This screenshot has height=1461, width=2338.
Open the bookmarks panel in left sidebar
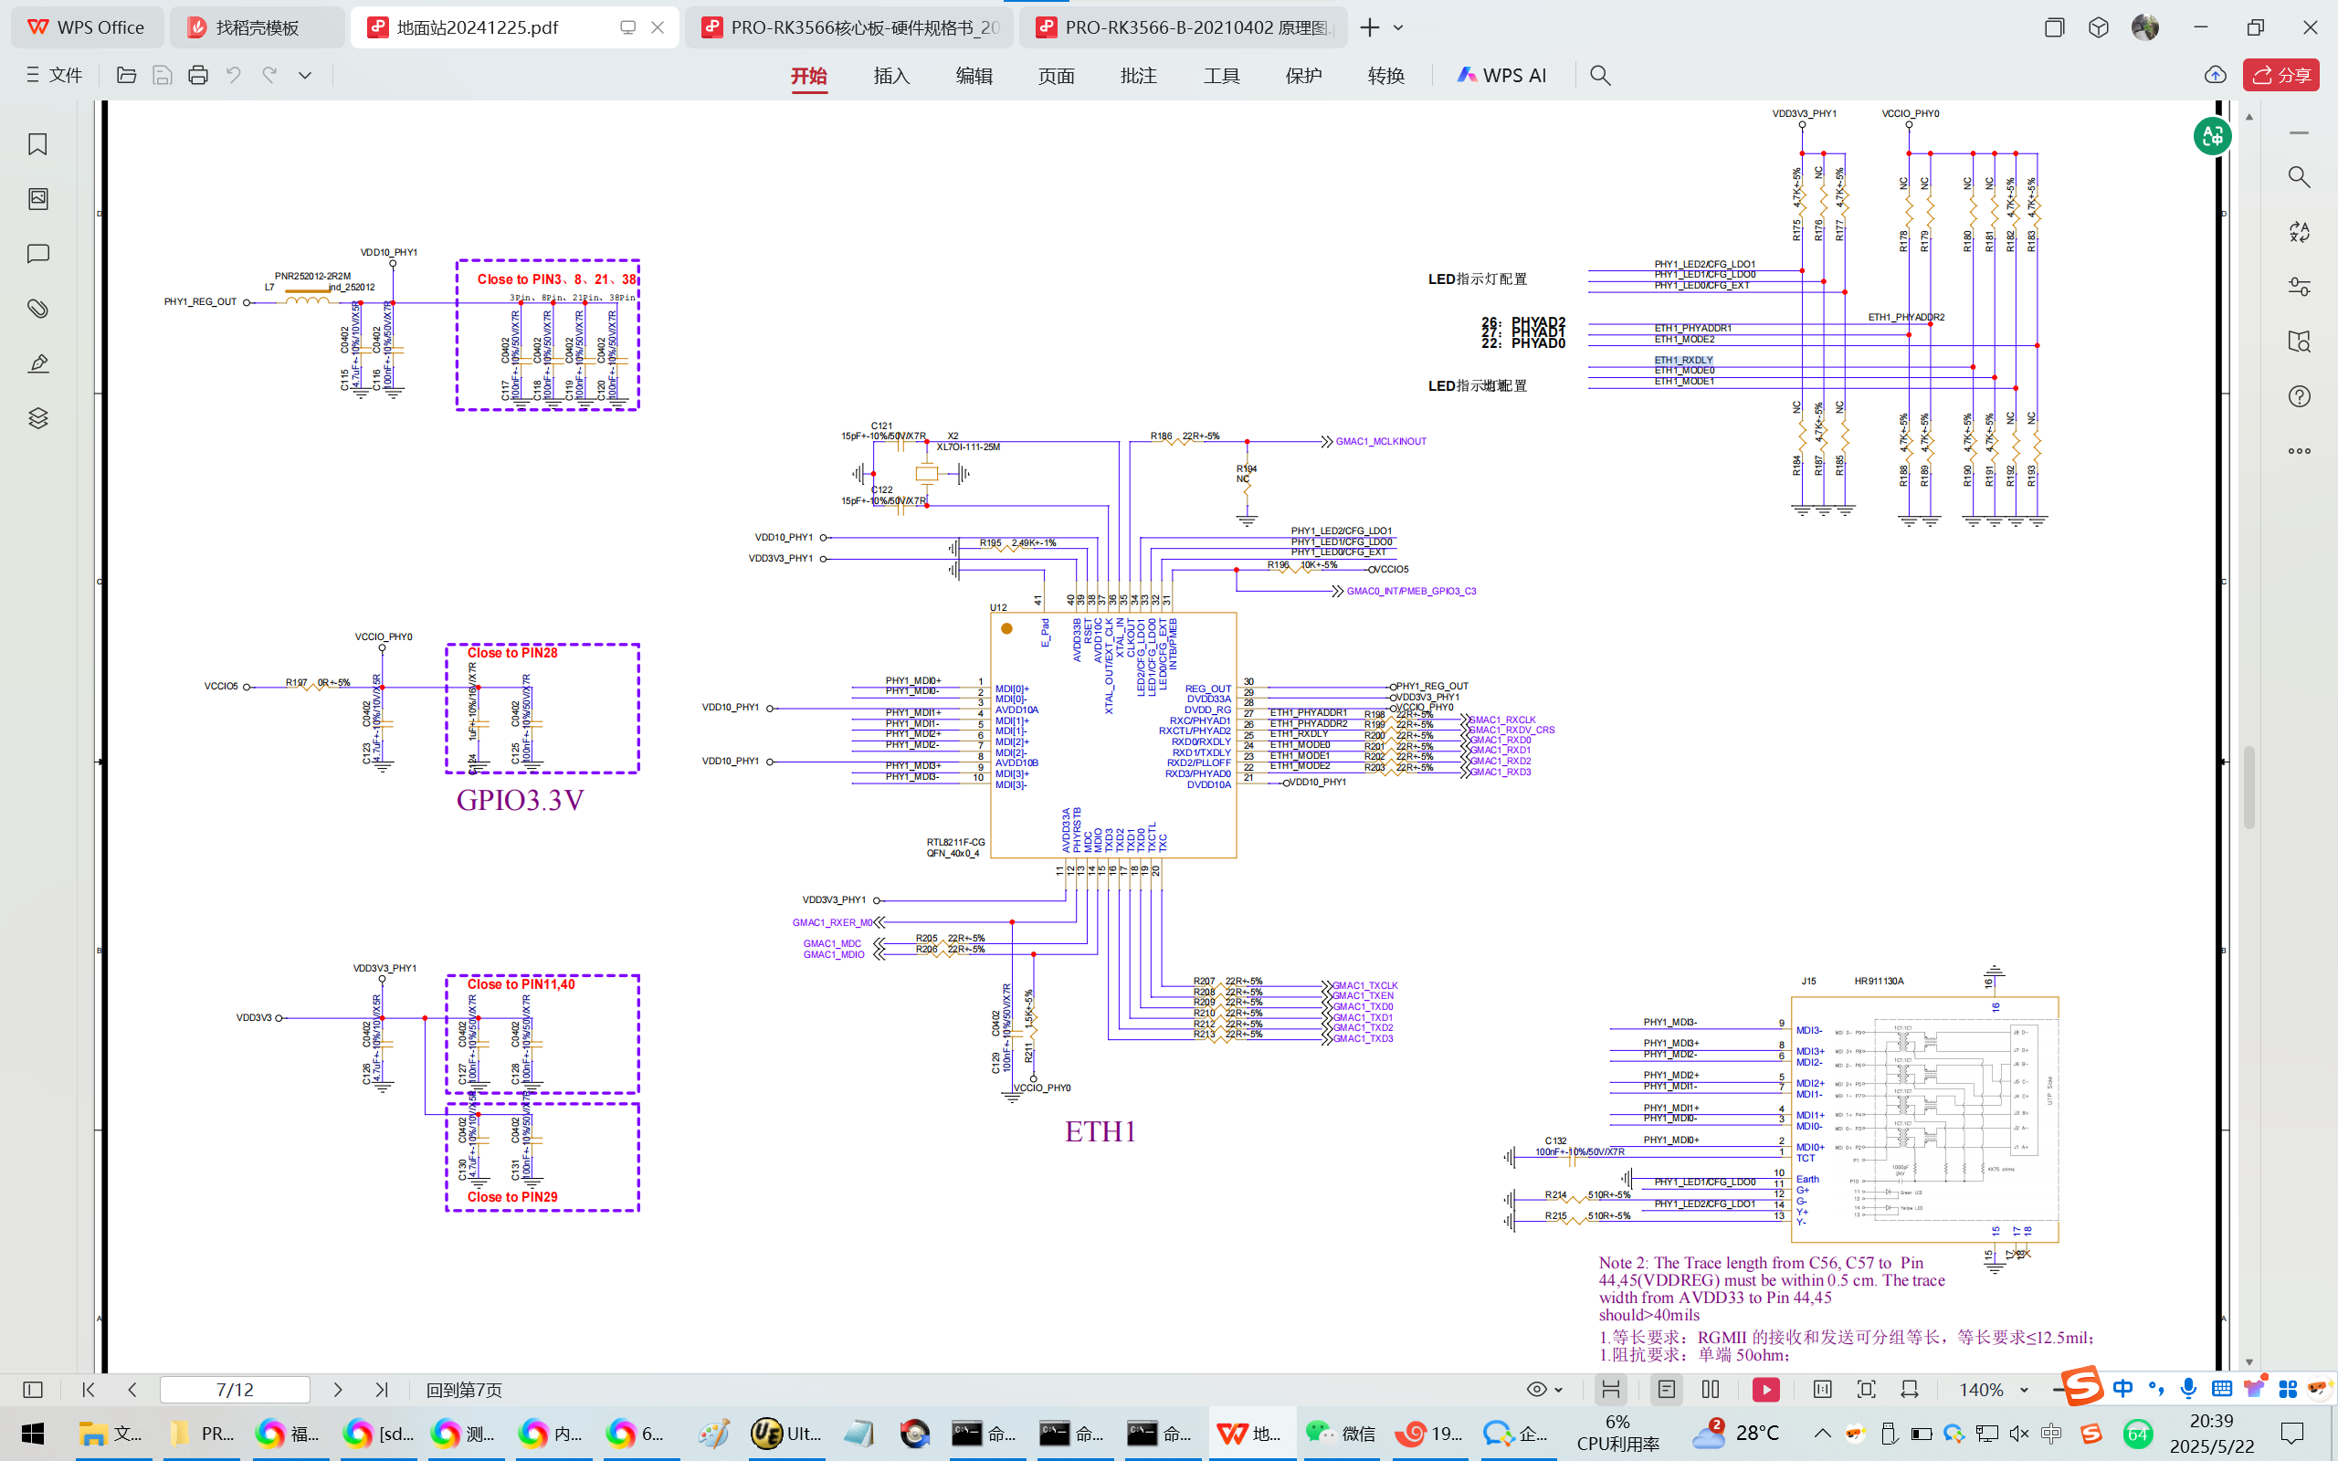pos(37,144)
